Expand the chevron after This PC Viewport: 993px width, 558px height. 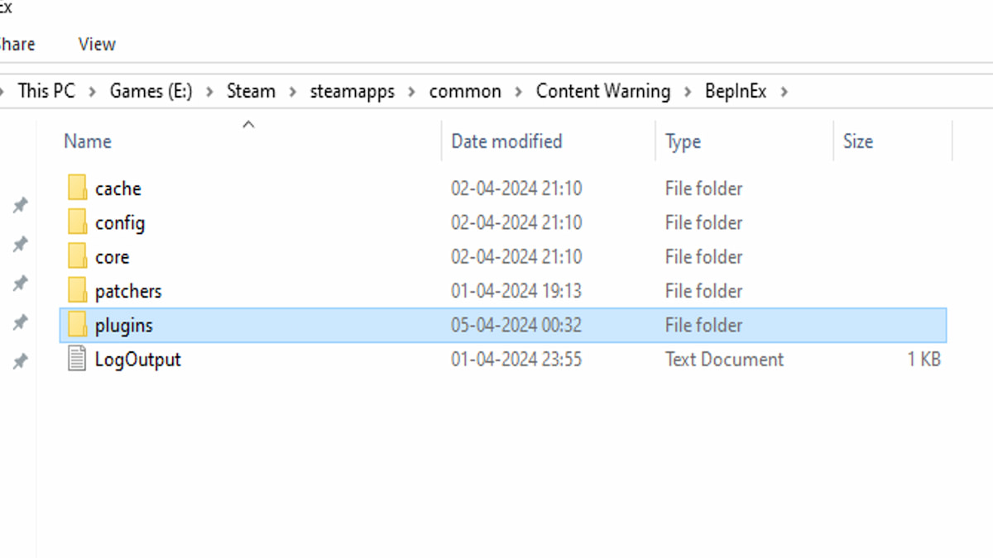(92, 91)
